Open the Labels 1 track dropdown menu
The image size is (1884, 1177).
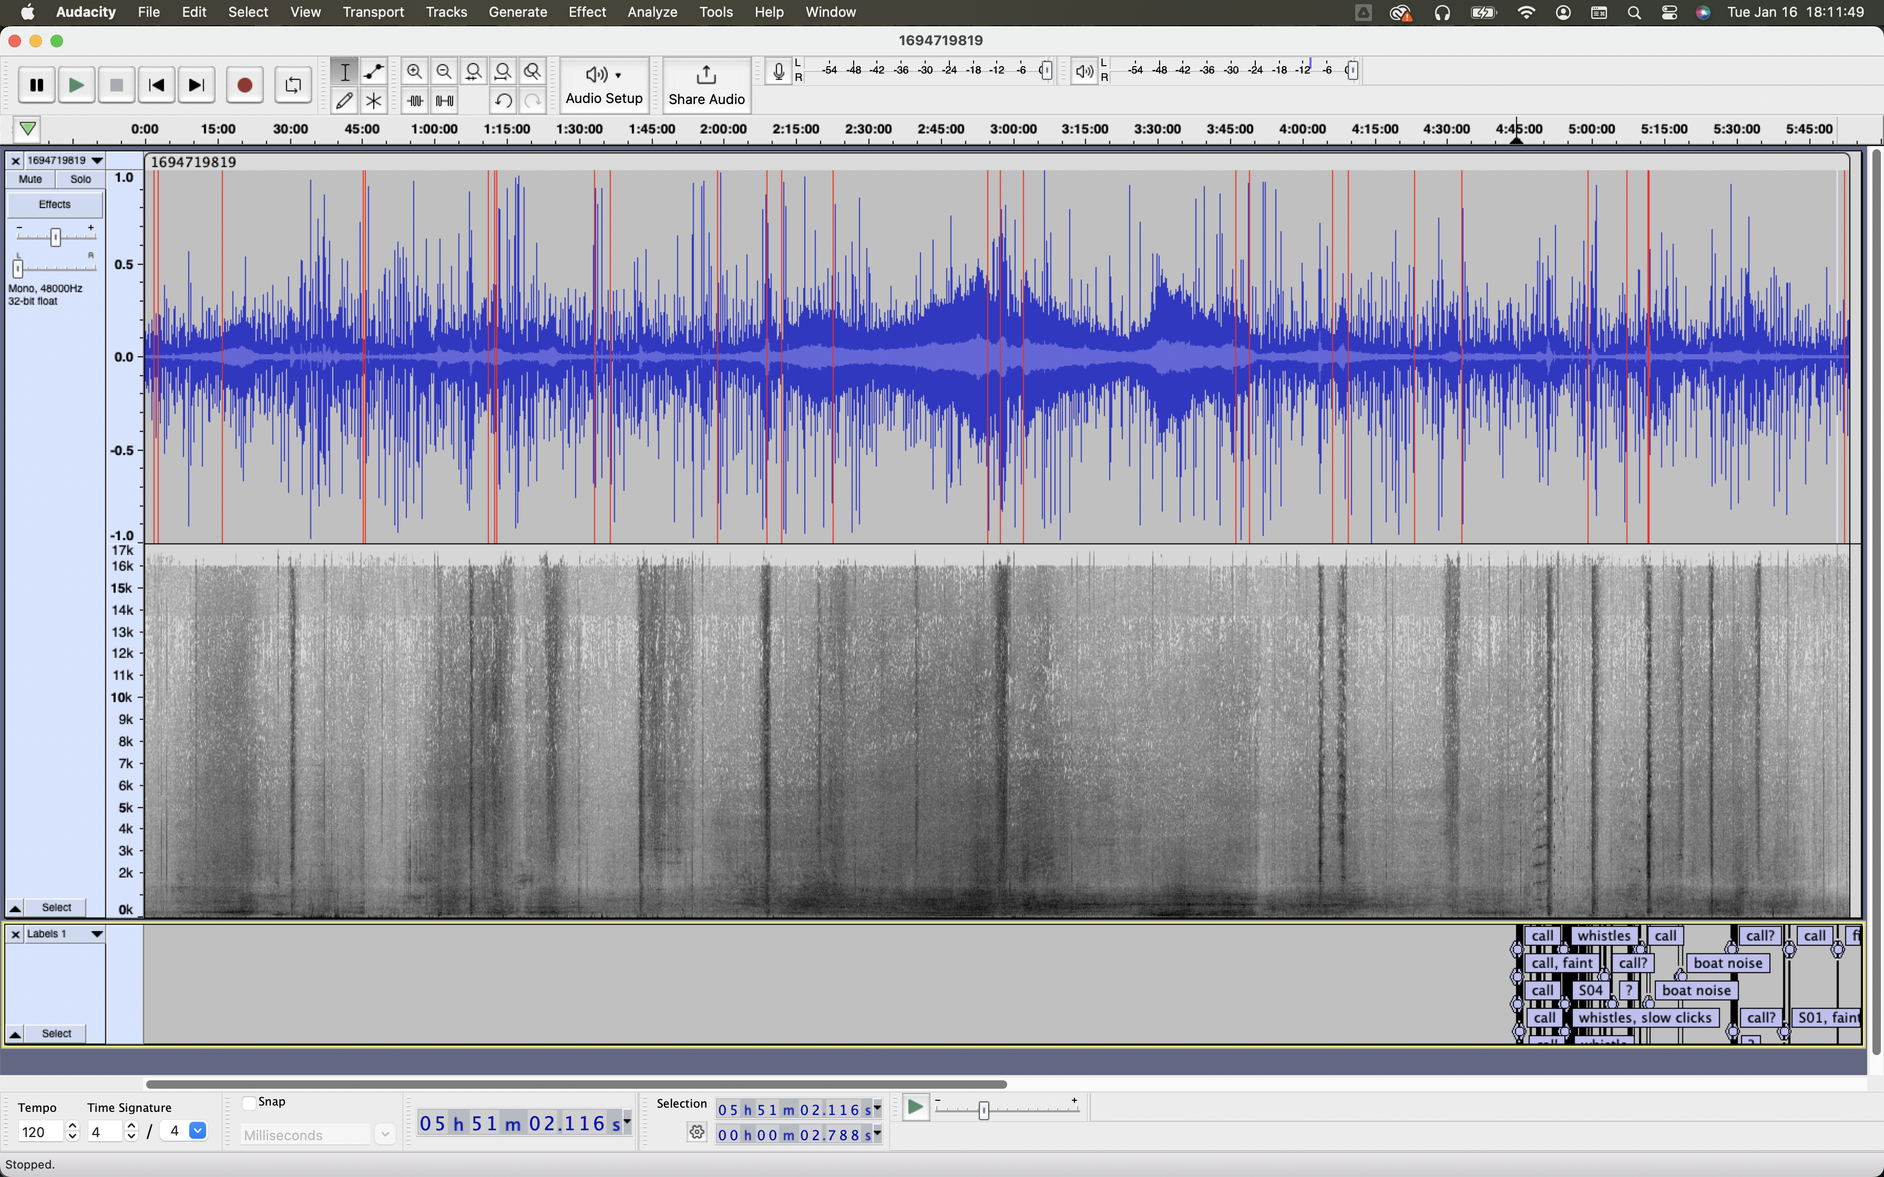97,933
